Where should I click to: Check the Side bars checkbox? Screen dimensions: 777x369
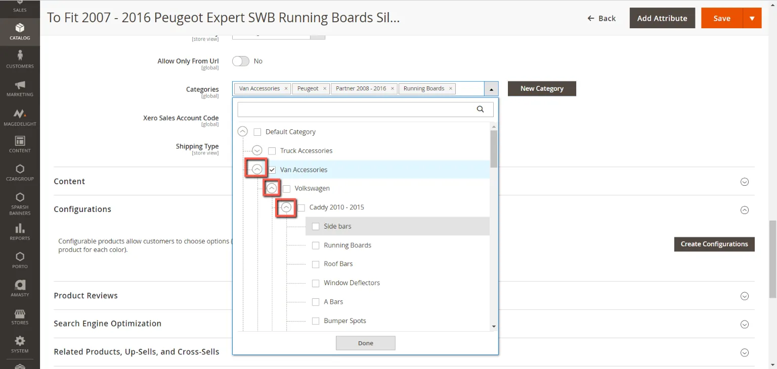click(x=316, y=226)
